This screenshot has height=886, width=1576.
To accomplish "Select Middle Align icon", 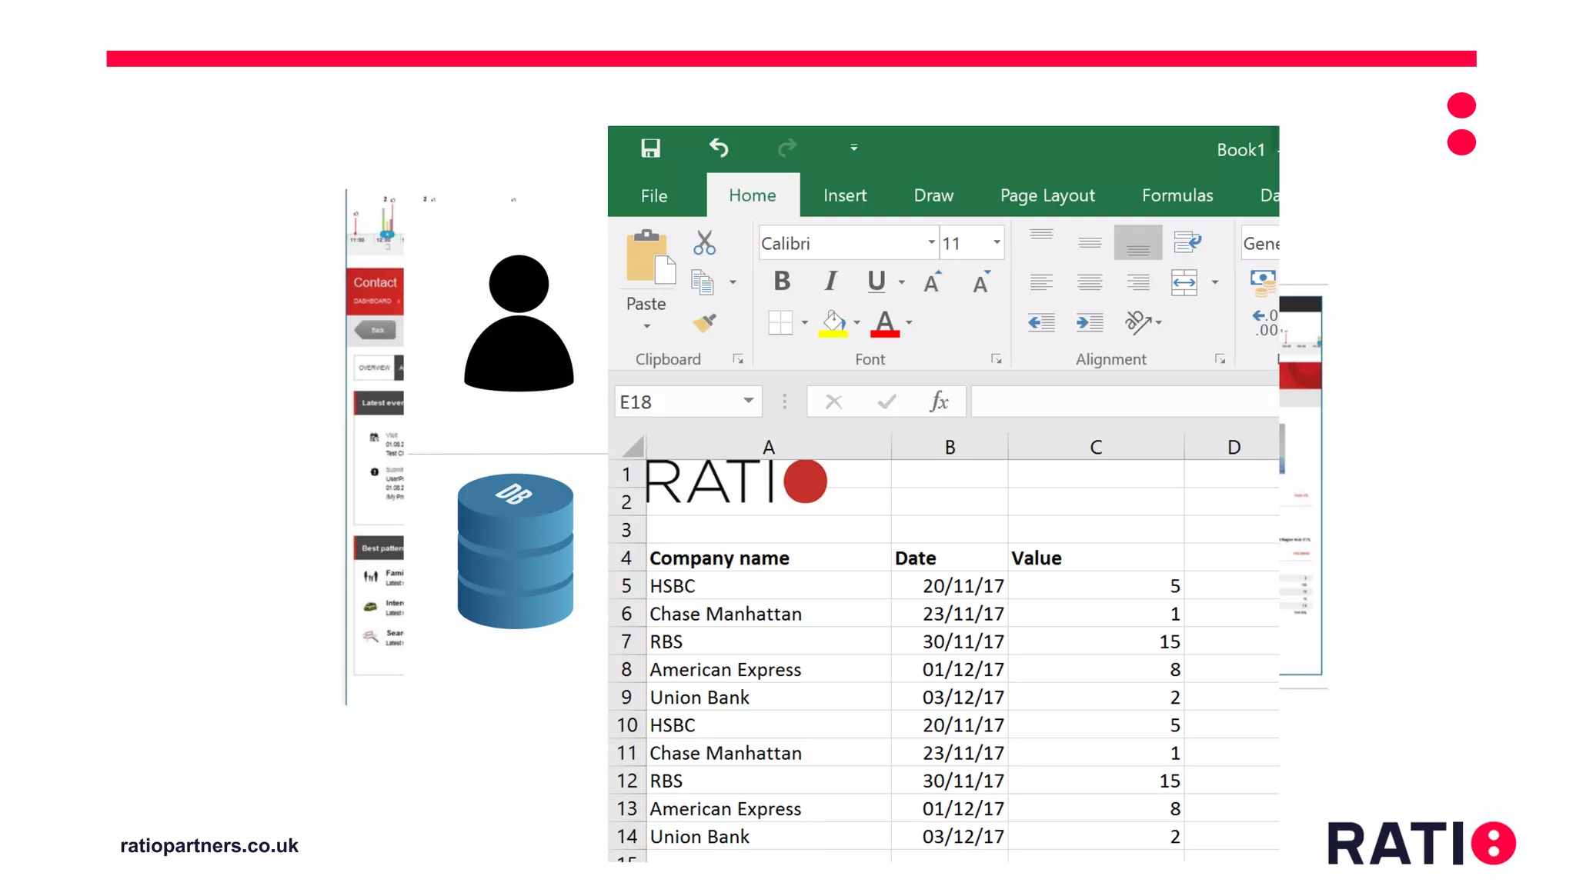I will point(1090,241).
